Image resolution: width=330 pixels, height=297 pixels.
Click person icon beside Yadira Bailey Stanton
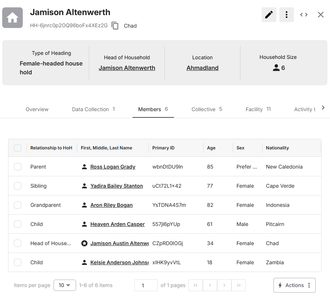pyautogui.click(x=84, y=186)
